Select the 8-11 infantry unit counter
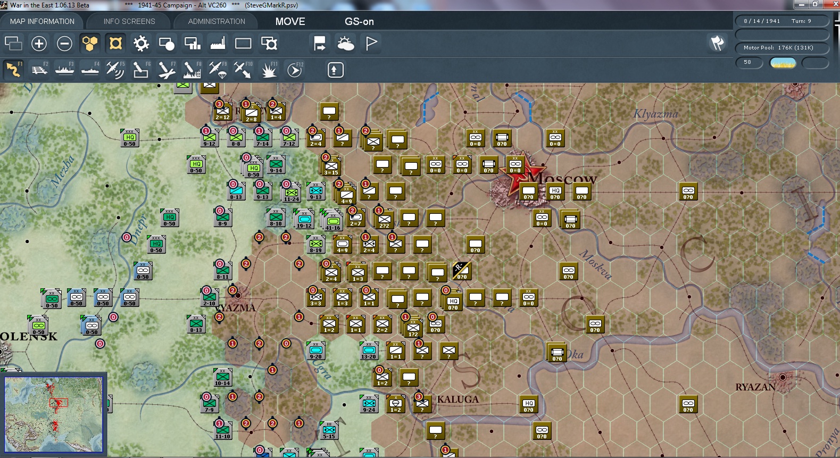Screen dimensions: 840x458 222,271
